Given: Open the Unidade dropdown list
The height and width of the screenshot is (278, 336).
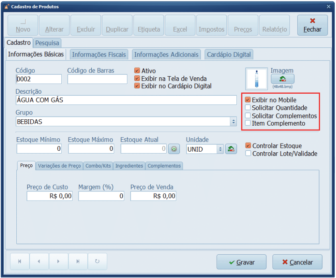Looking at the screenshot, I should tap(220, 149).
